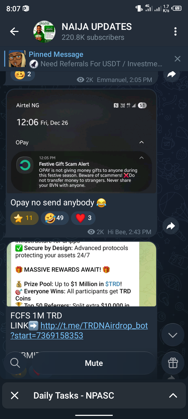Collapse the OPay notification group chevron
The width and height of the screenshot is (188, 419).
142,142
